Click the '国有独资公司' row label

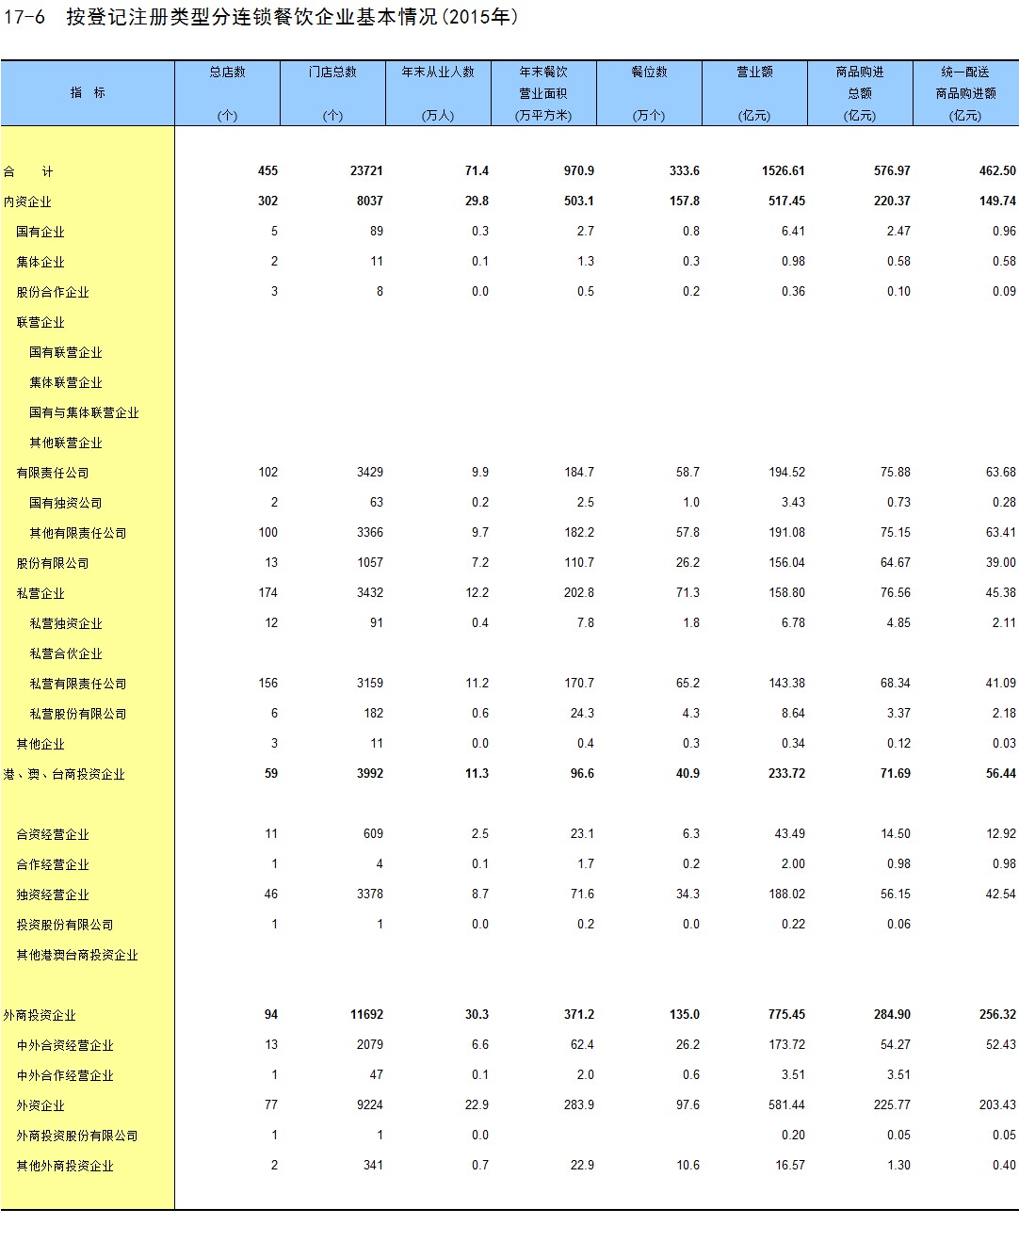(65, 503)
